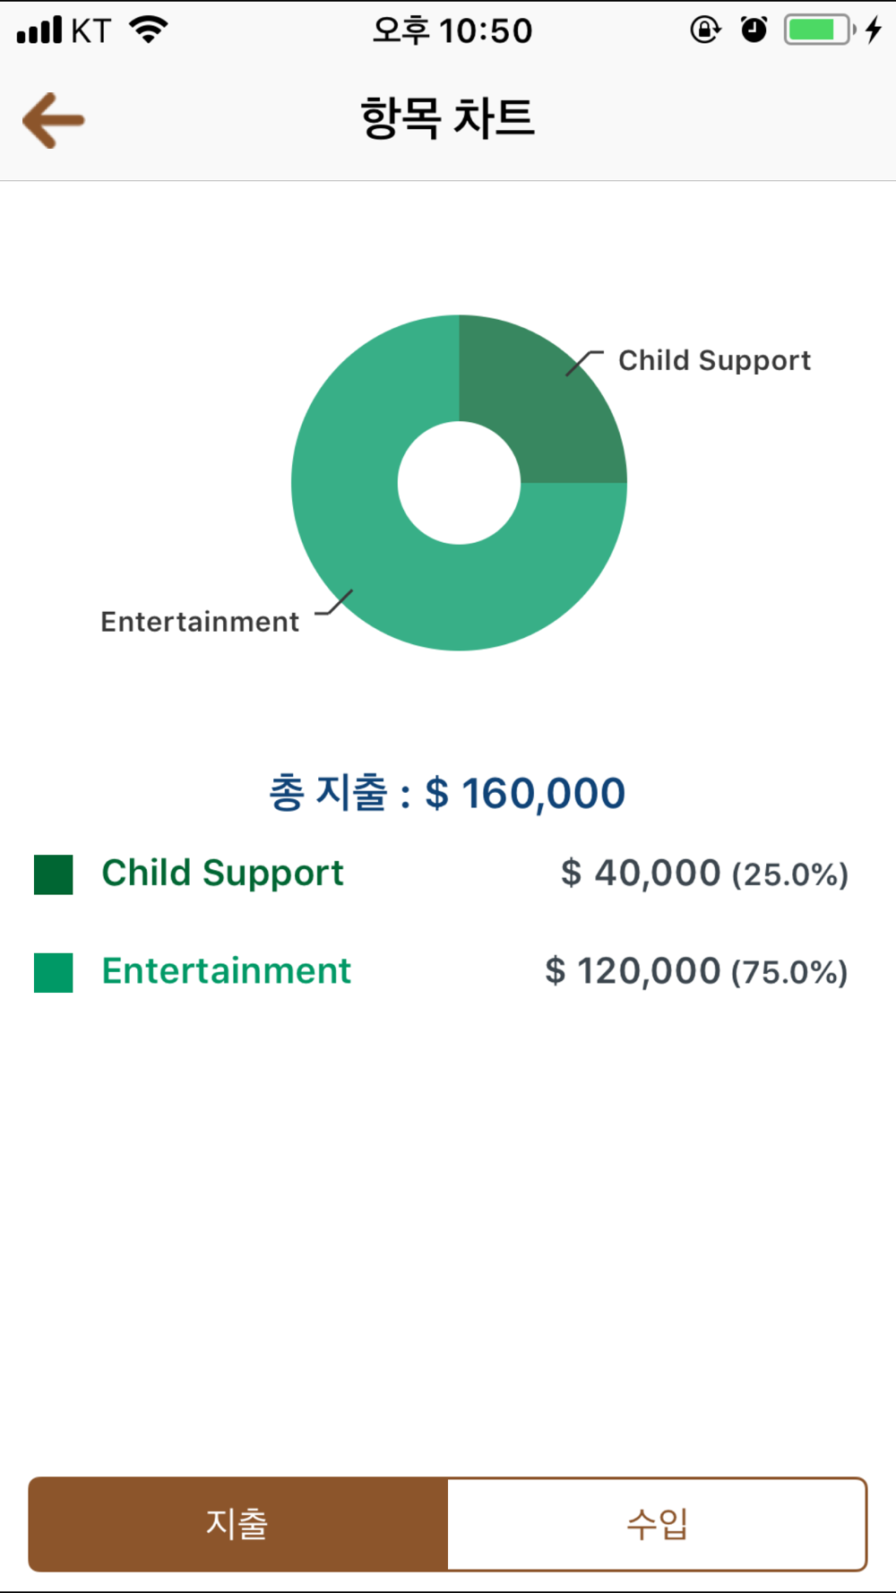This screenshot has height=1593, width=896.
Task: Tap the battery indicator icon
Action: (x=818, y=30)
